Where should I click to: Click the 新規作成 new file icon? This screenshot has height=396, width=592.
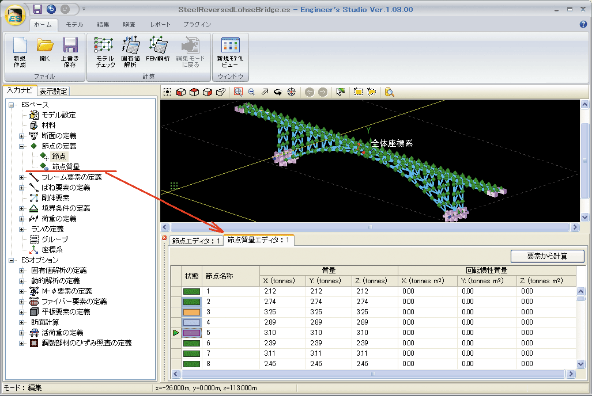click(x=20, y=52)
